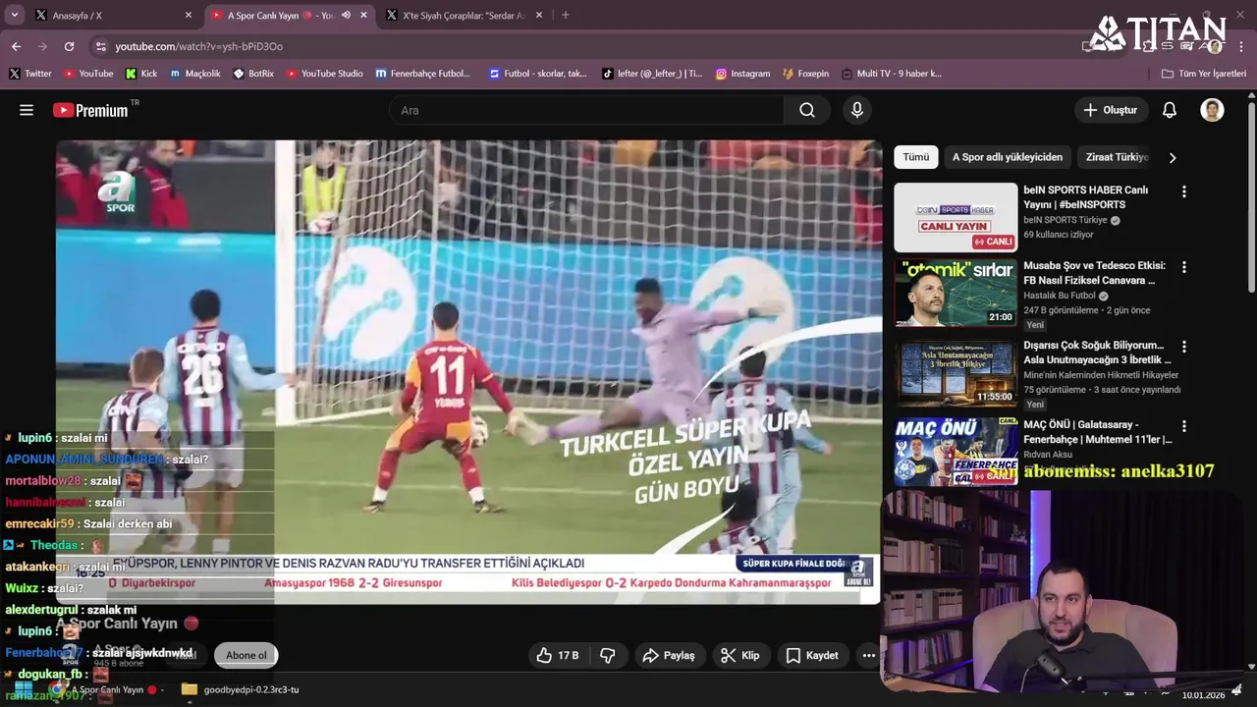Open Fenerbahçe Futbol bookmark
Image resolution: width=1257 pixels, height=707 pixels.
423,74
